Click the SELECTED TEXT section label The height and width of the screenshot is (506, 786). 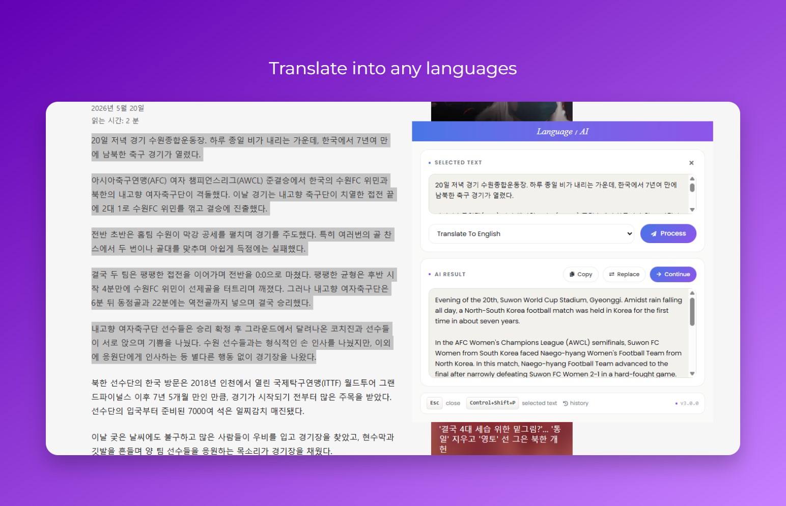458,163
